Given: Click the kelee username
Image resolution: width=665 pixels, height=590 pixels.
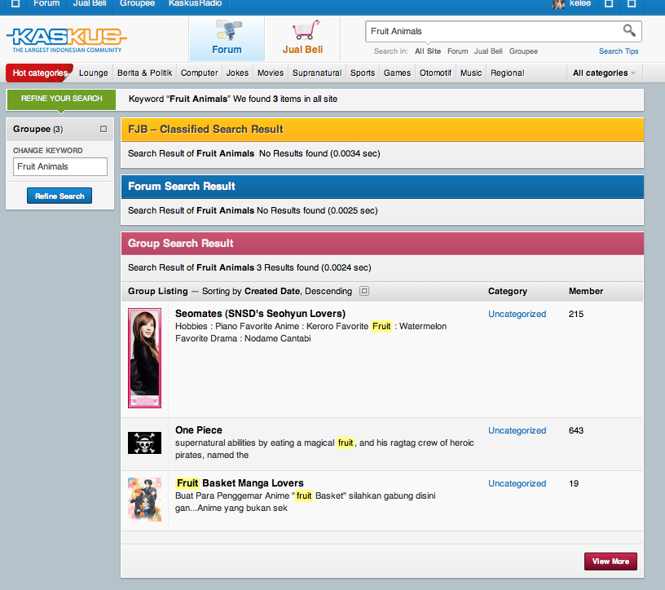Looking at the screenshot, I should tap(580, 3).
